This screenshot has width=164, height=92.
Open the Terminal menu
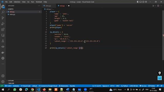point(39,2)
